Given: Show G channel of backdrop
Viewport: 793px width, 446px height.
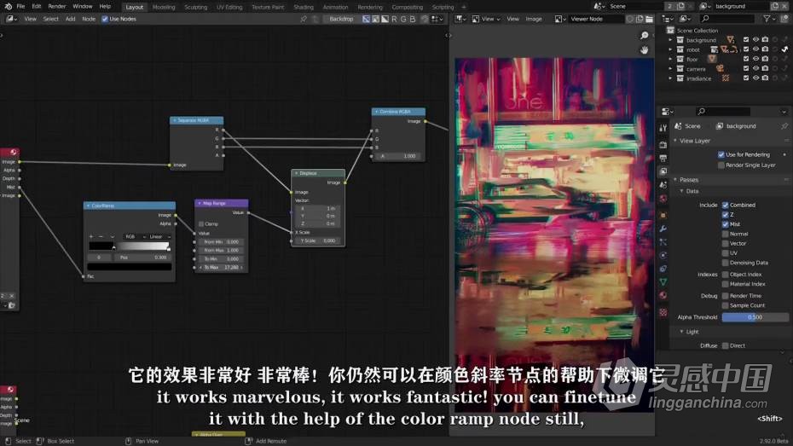Looking at the screenshot, I should (403, 19).
